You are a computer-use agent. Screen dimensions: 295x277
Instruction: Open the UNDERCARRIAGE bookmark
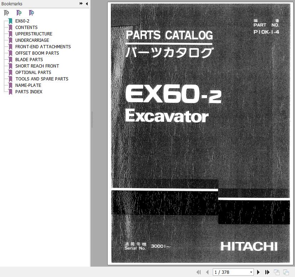pos(32,40)
